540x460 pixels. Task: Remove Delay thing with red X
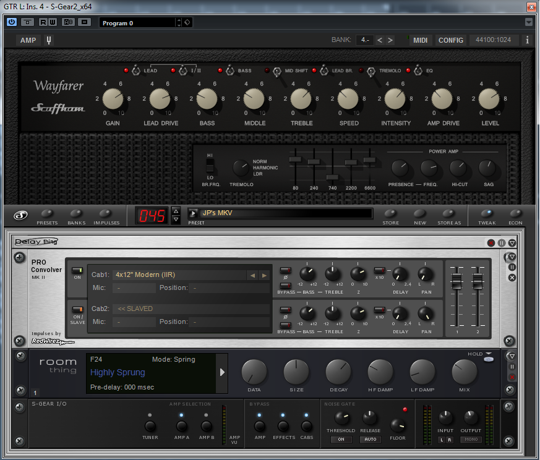491,243
